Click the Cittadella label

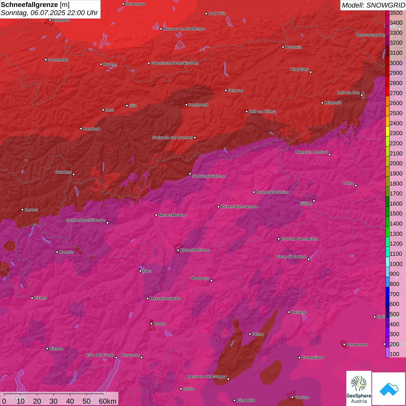[246, 400]
